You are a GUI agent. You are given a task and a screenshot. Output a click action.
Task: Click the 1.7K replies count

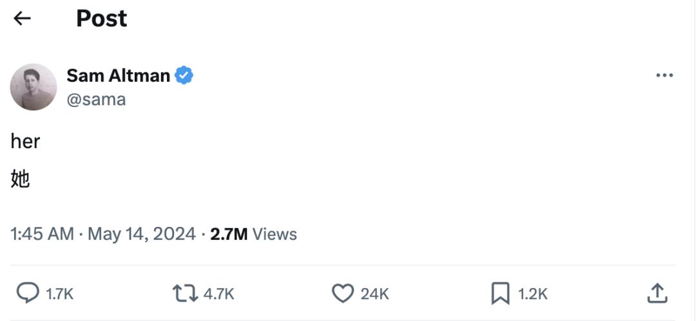coord(60,295)
